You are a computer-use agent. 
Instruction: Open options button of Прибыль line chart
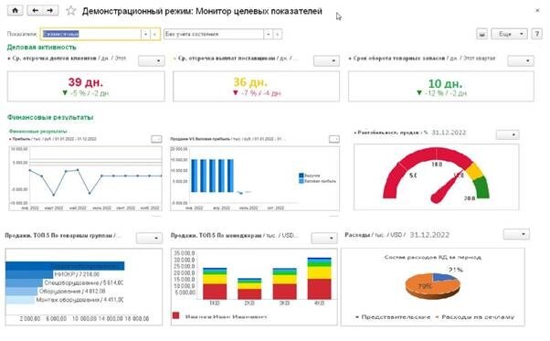click(x=156, y=139)
